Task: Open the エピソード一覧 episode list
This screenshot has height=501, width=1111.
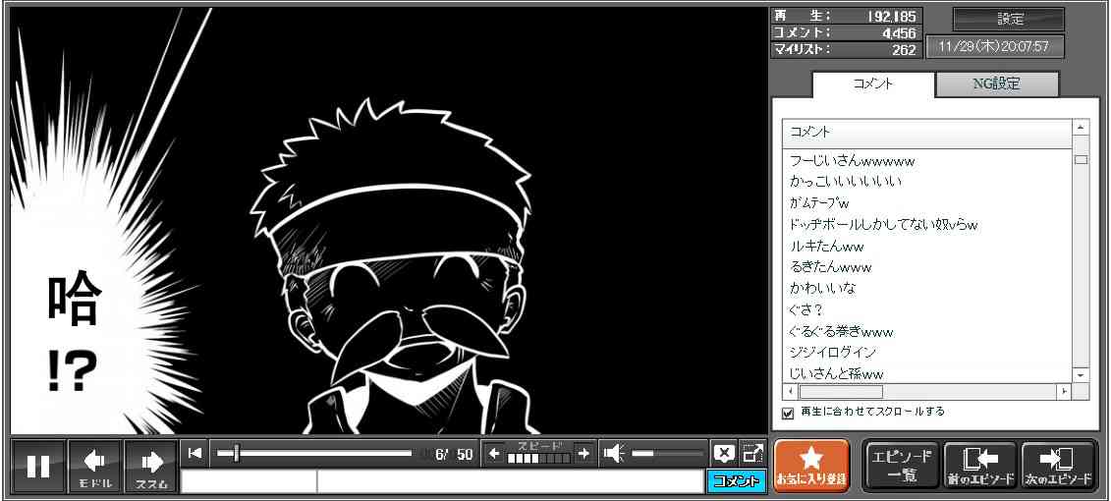Action: pos(901,466)
